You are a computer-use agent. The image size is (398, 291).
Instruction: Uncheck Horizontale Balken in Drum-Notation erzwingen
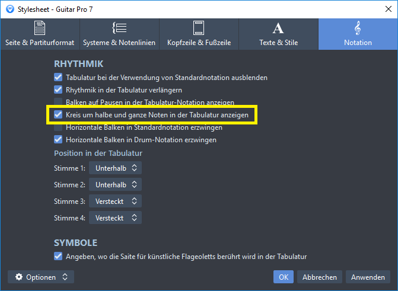point(58,139)
